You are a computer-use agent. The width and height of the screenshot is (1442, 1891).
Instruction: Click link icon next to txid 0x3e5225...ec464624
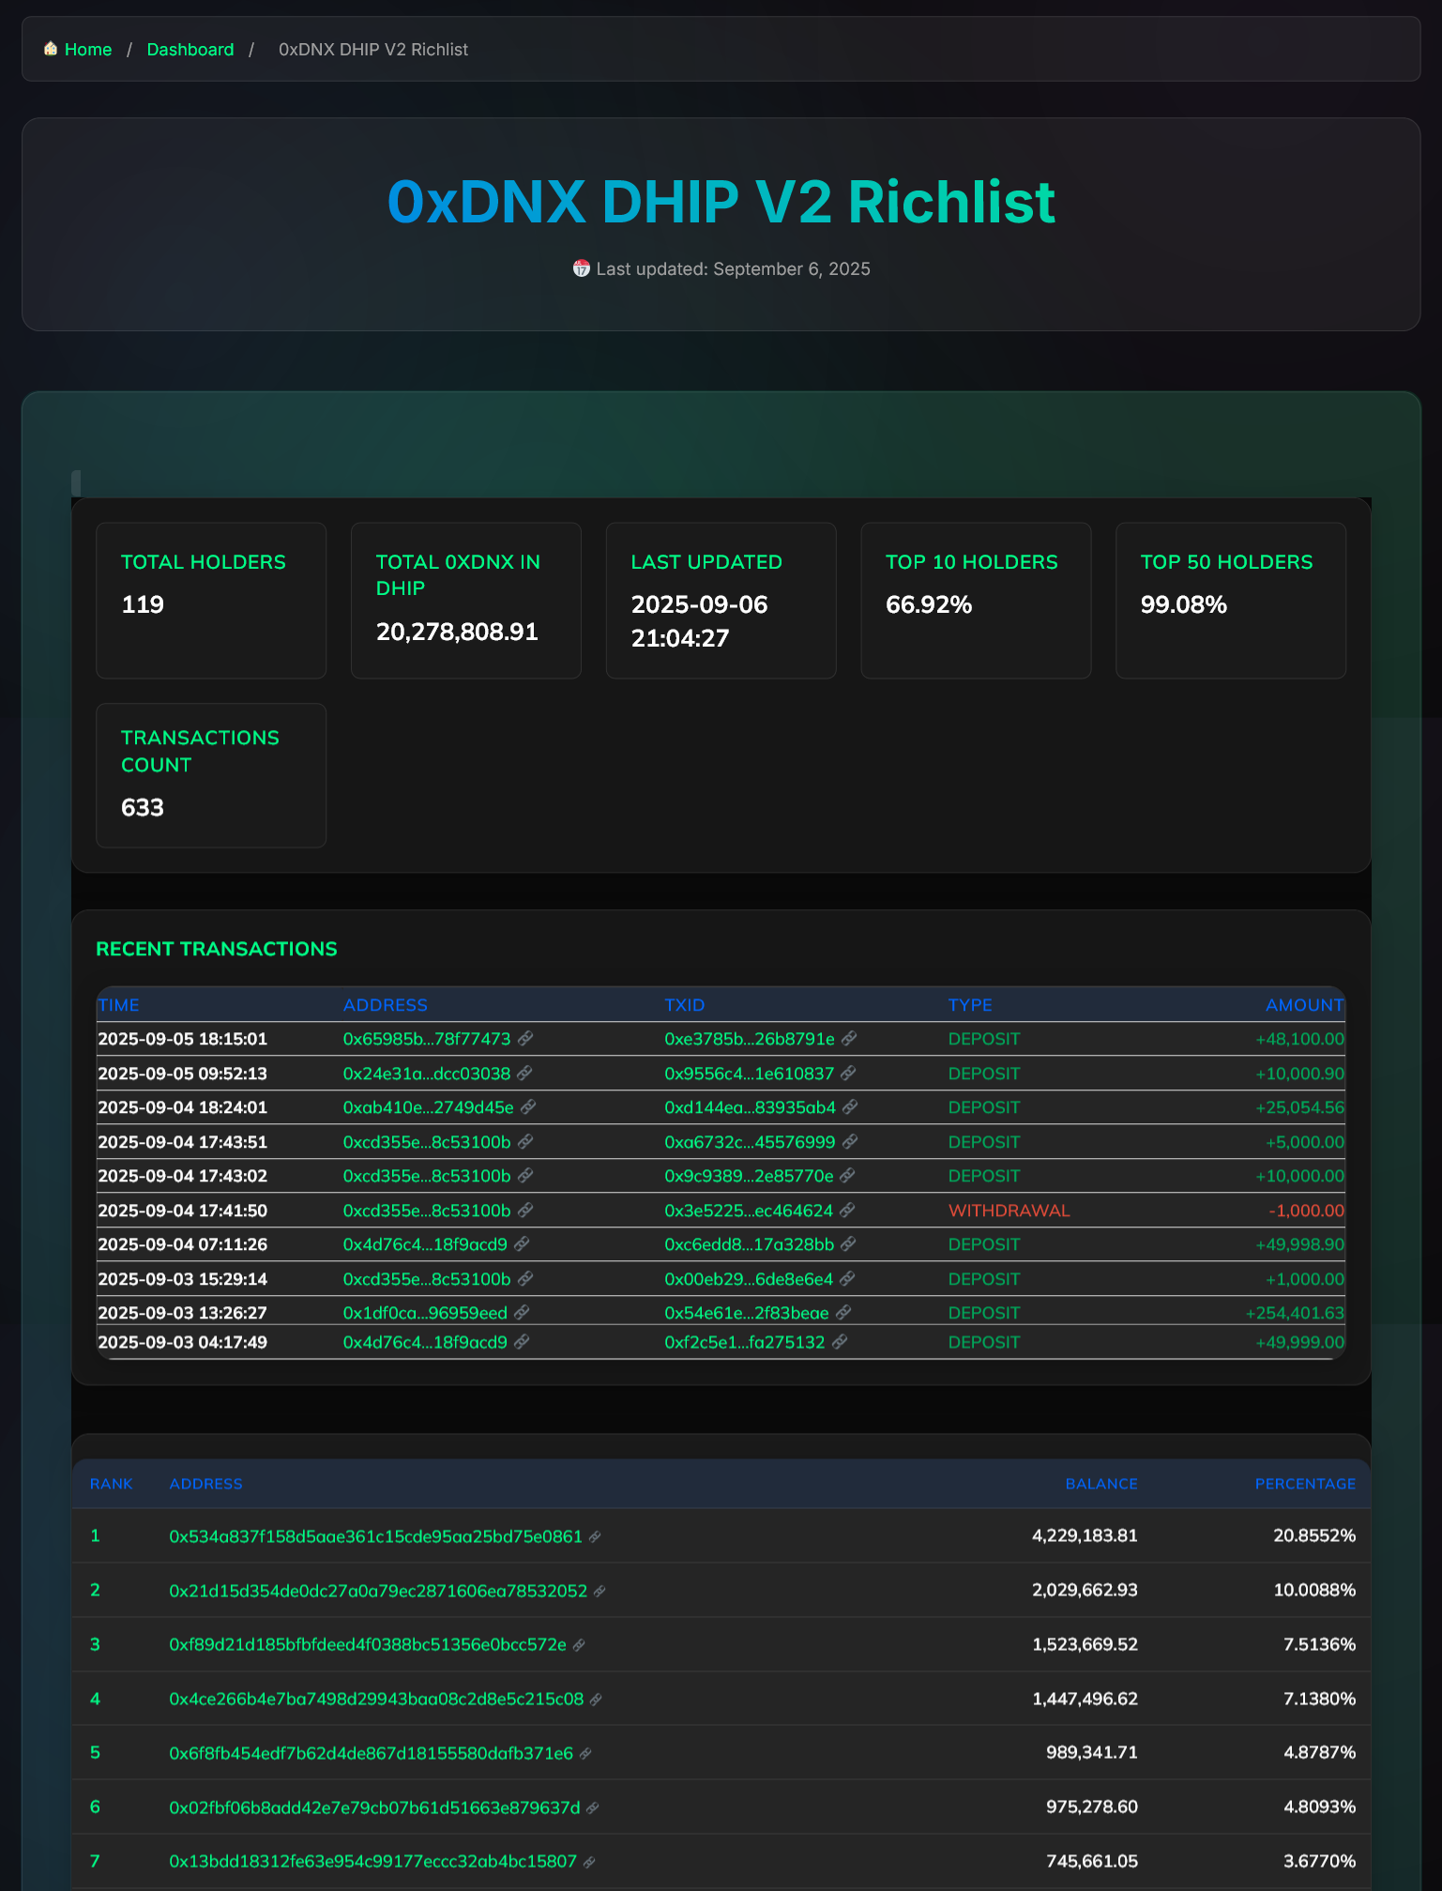847,1211
